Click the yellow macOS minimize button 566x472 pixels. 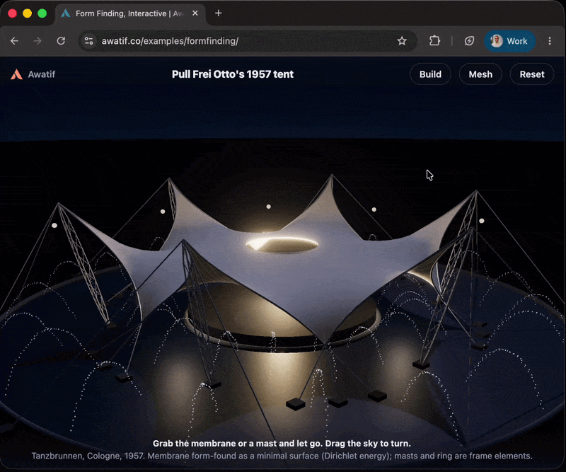click(x=27, y=13)
